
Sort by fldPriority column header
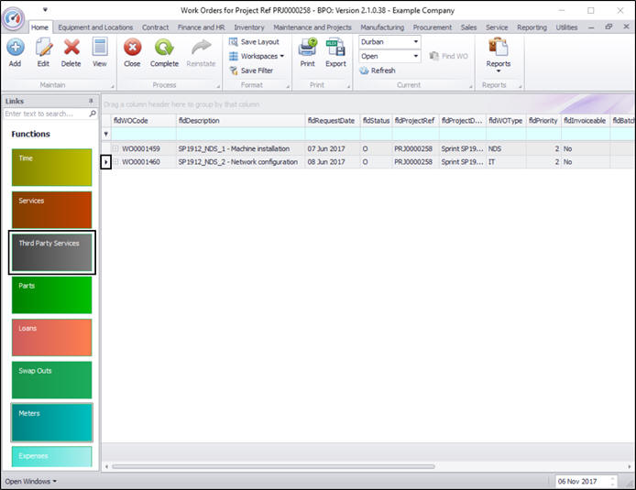pyautogui.click(x=543, y=120)
